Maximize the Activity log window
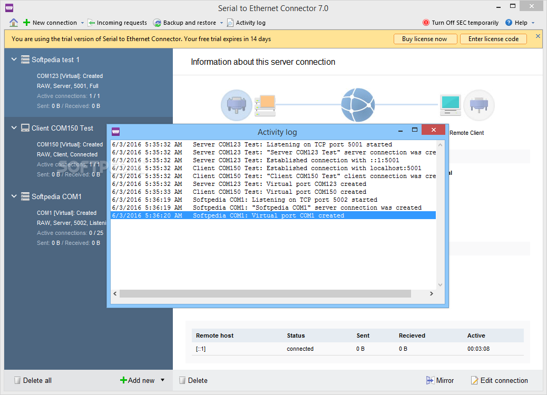This screenshot has width=547, height=395. 414,130
